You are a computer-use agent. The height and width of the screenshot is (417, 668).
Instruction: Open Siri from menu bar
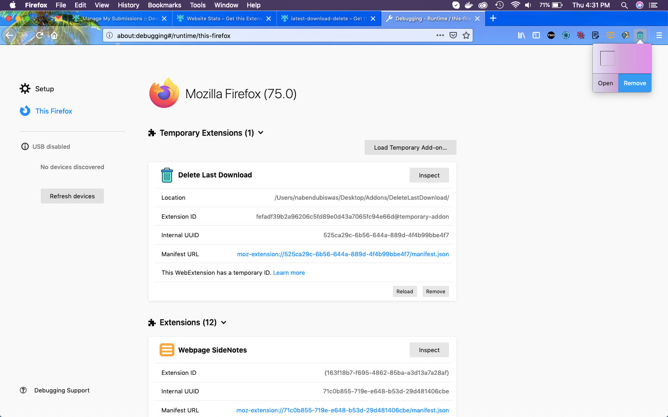pyautogui.click(x=640, y=5)
